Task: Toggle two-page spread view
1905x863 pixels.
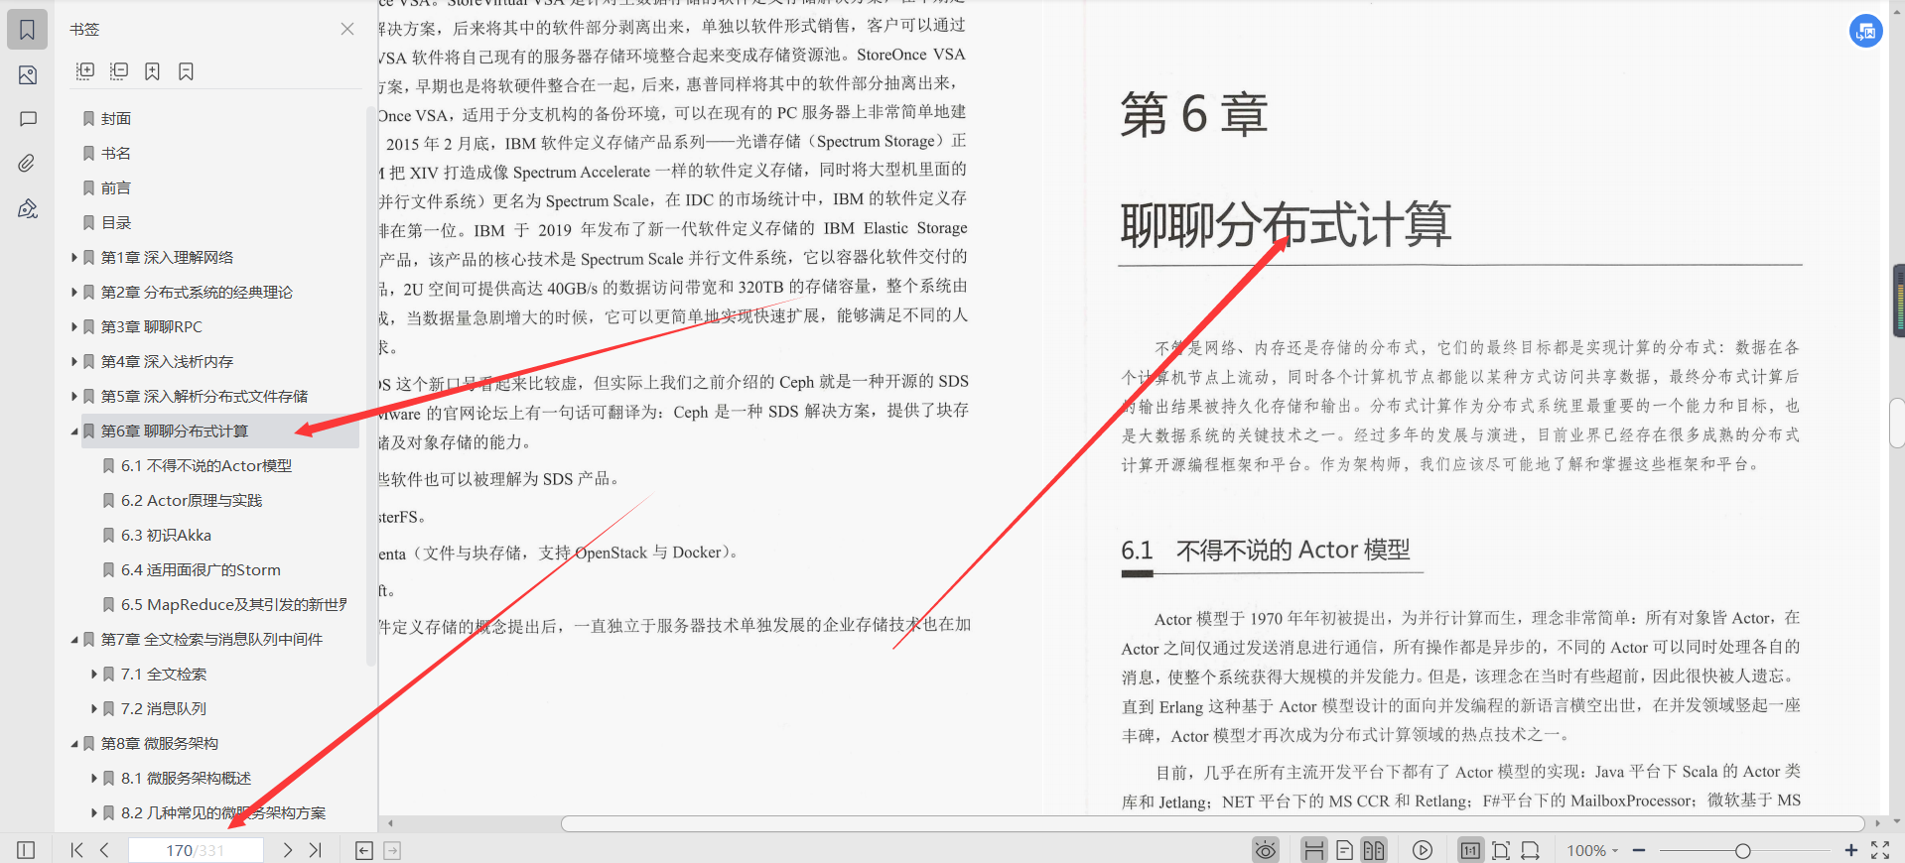Action: [1374, 850]
